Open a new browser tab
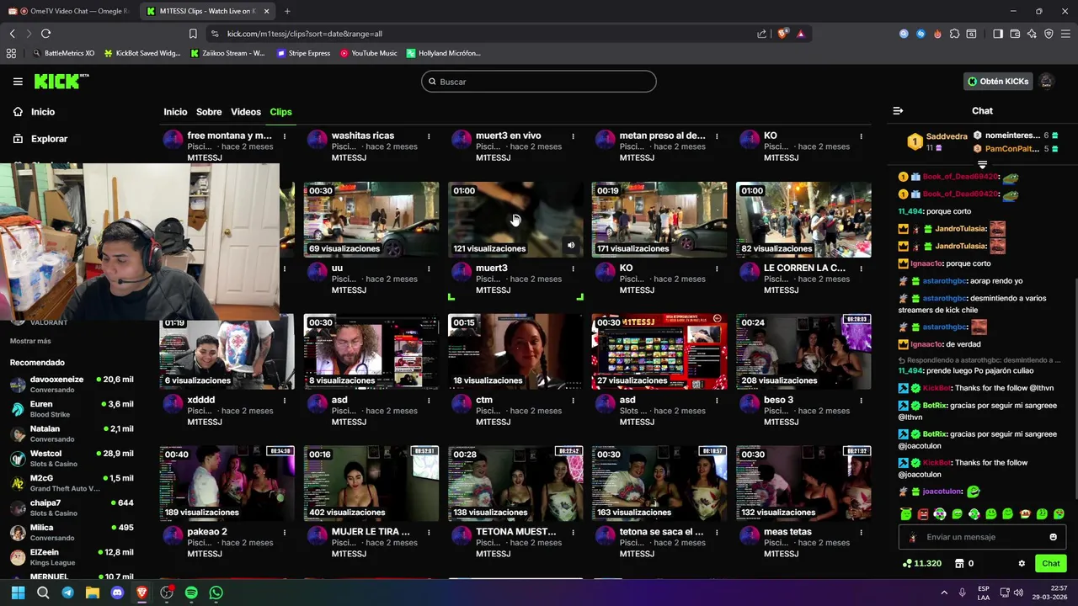This screenshot has width=1078, height=606. point(287,11)
